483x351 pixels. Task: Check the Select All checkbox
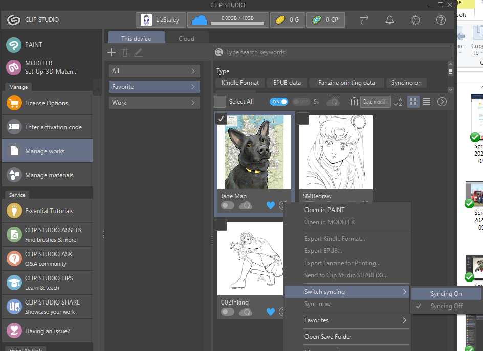click(220, 102)
